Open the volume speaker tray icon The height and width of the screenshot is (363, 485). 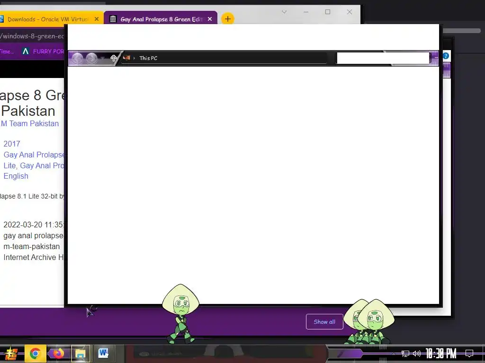point(417,354)
